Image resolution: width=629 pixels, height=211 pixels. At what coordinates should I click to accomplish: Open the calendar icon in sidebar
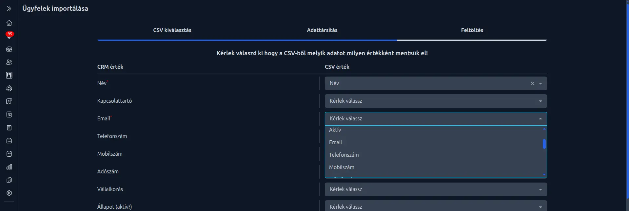[9, 141]
